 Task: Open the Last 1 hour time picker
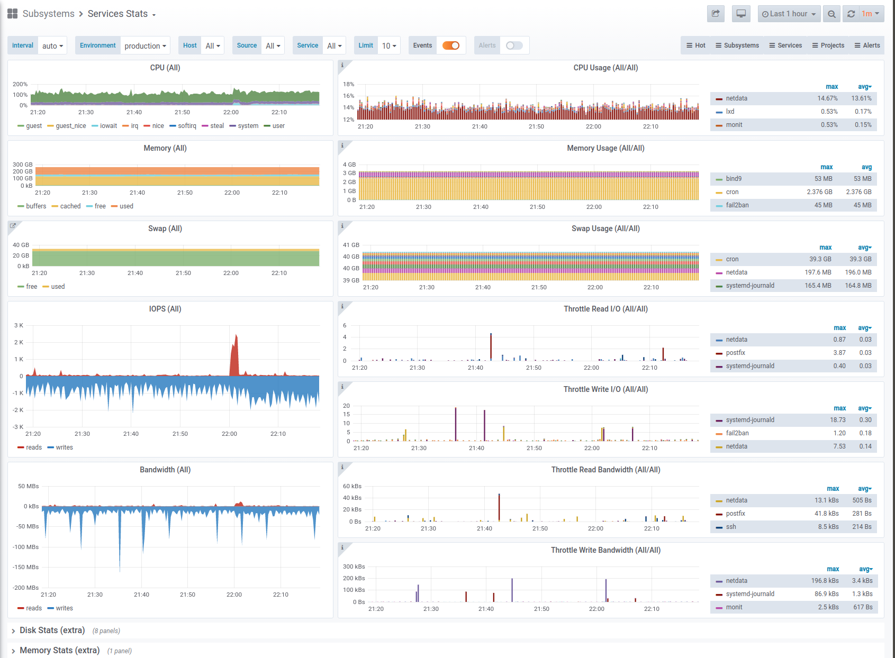point(789,14)
